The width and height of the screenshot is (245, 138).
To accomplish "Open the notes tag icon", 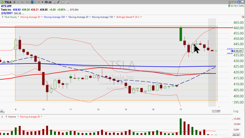I will [63, 2].
